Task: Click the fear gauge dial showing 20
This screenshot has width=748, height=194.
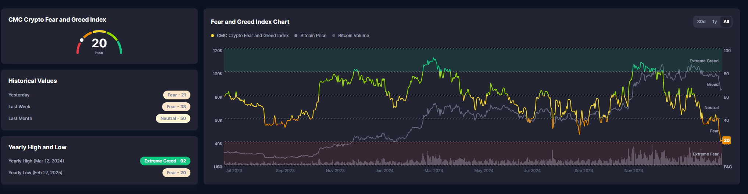Action: (x=99, y=43)
